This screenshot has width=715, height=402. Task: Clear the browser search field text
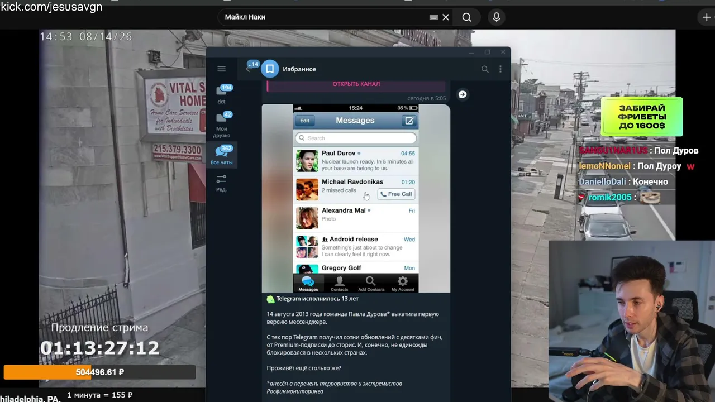point(446,17)
